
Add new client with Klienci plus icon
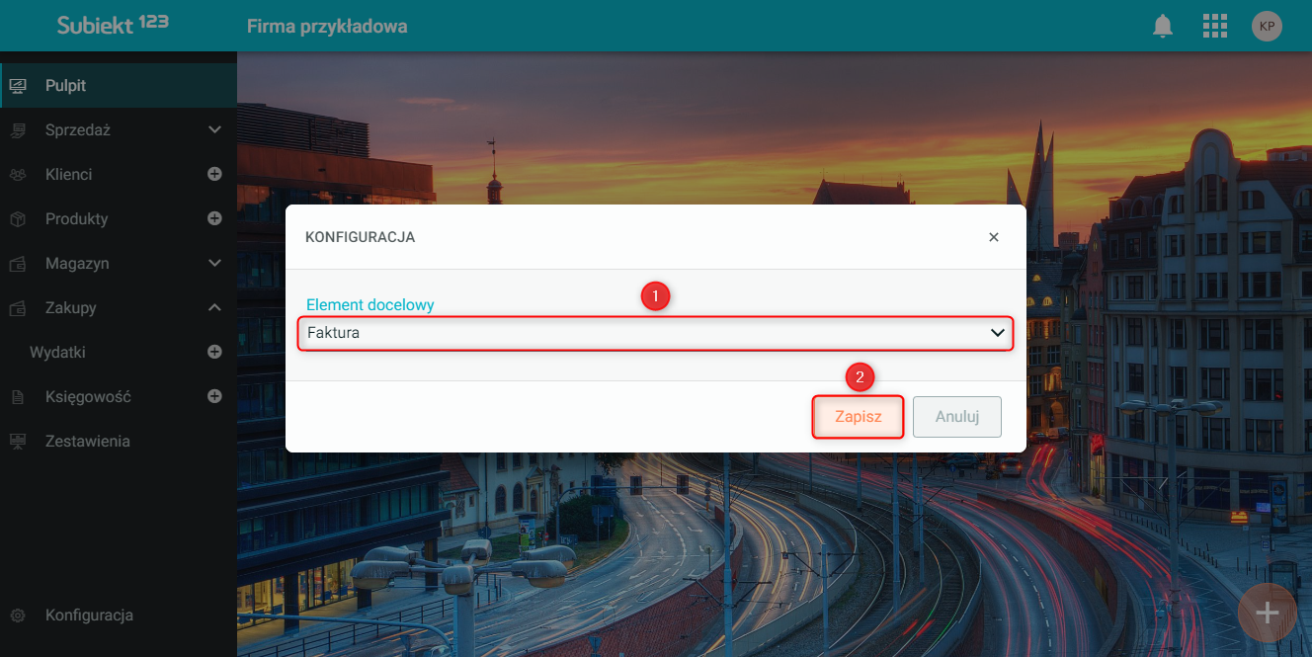pyautogui.click(x=214, y=174)
